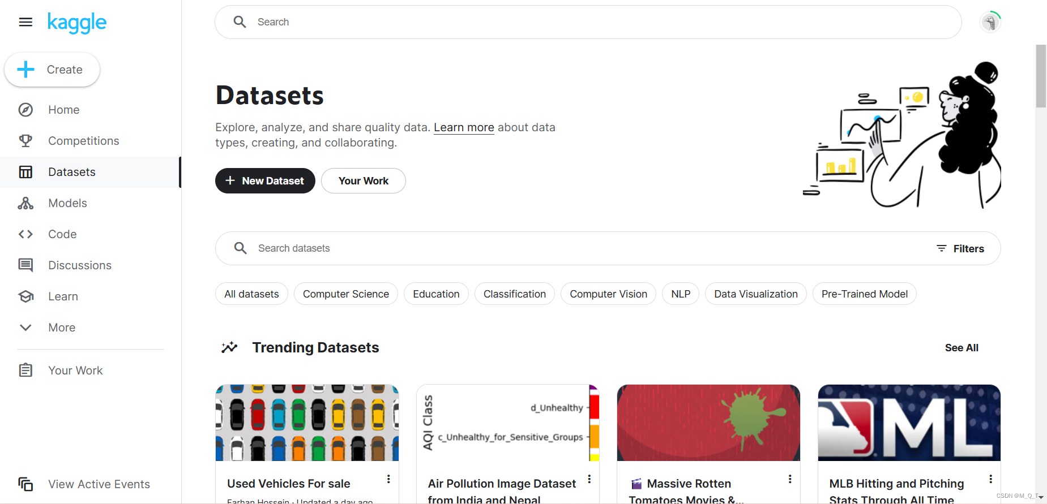This screenshot has width=1047, height=504.
Task: Open the Used Vehicles For sale thumbnail
Action: pos(307,423)
